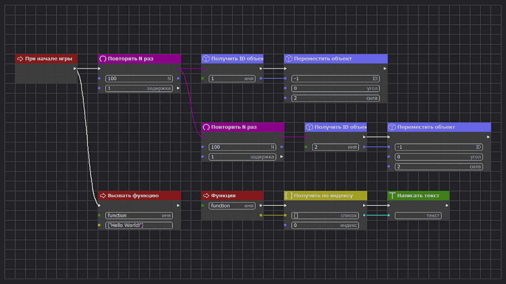Click the arrow icon on 'Функция' node

click(x=206, y=196)
